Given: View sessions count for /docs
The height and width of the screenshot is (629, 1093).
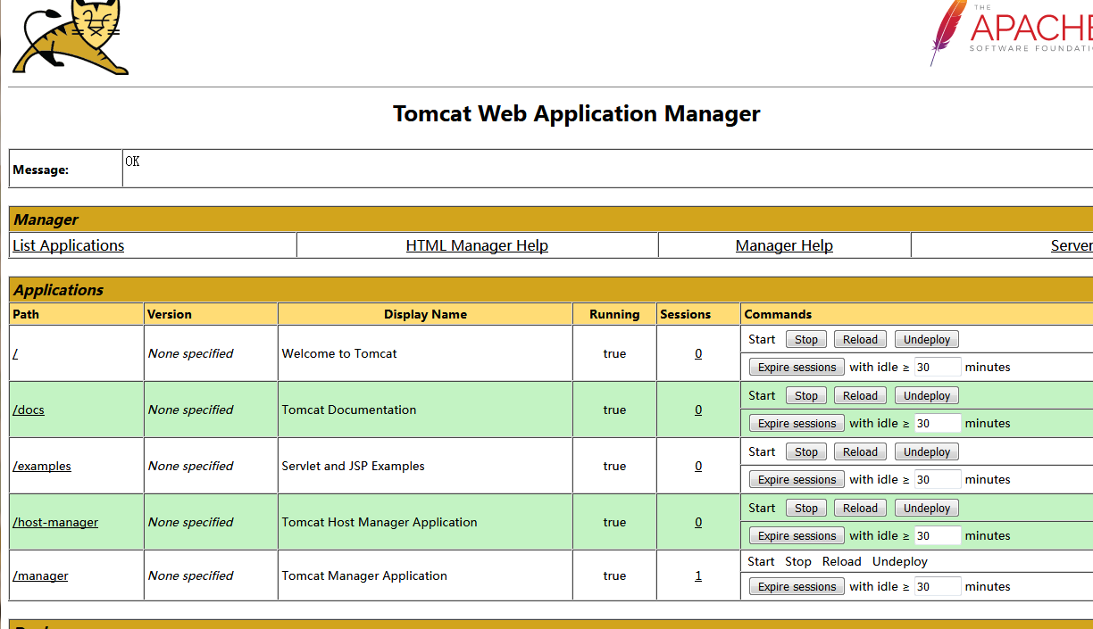Looking at the screenshot, I should pos(698,410).
